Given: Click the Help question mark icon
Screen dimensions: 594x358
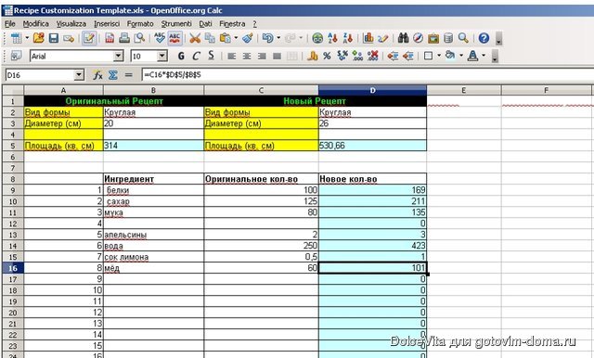Looking at the screenshot, I should pyautogui.click(x=484, y=38).
